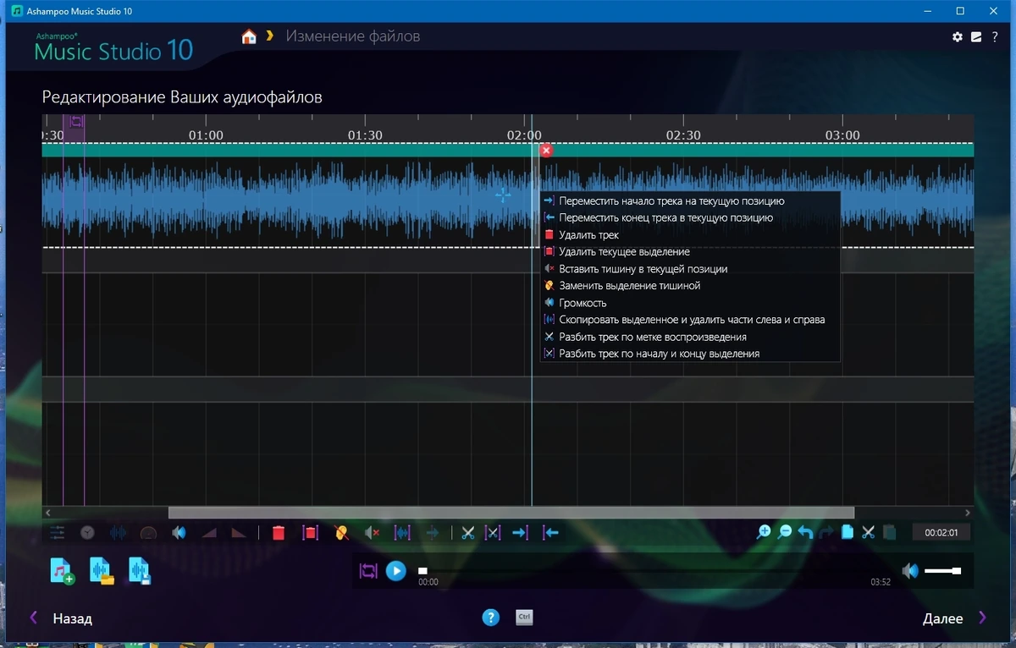1016x648 pixels.
Task: Open settings gear in top right
Action: click(x=958, y=36)
